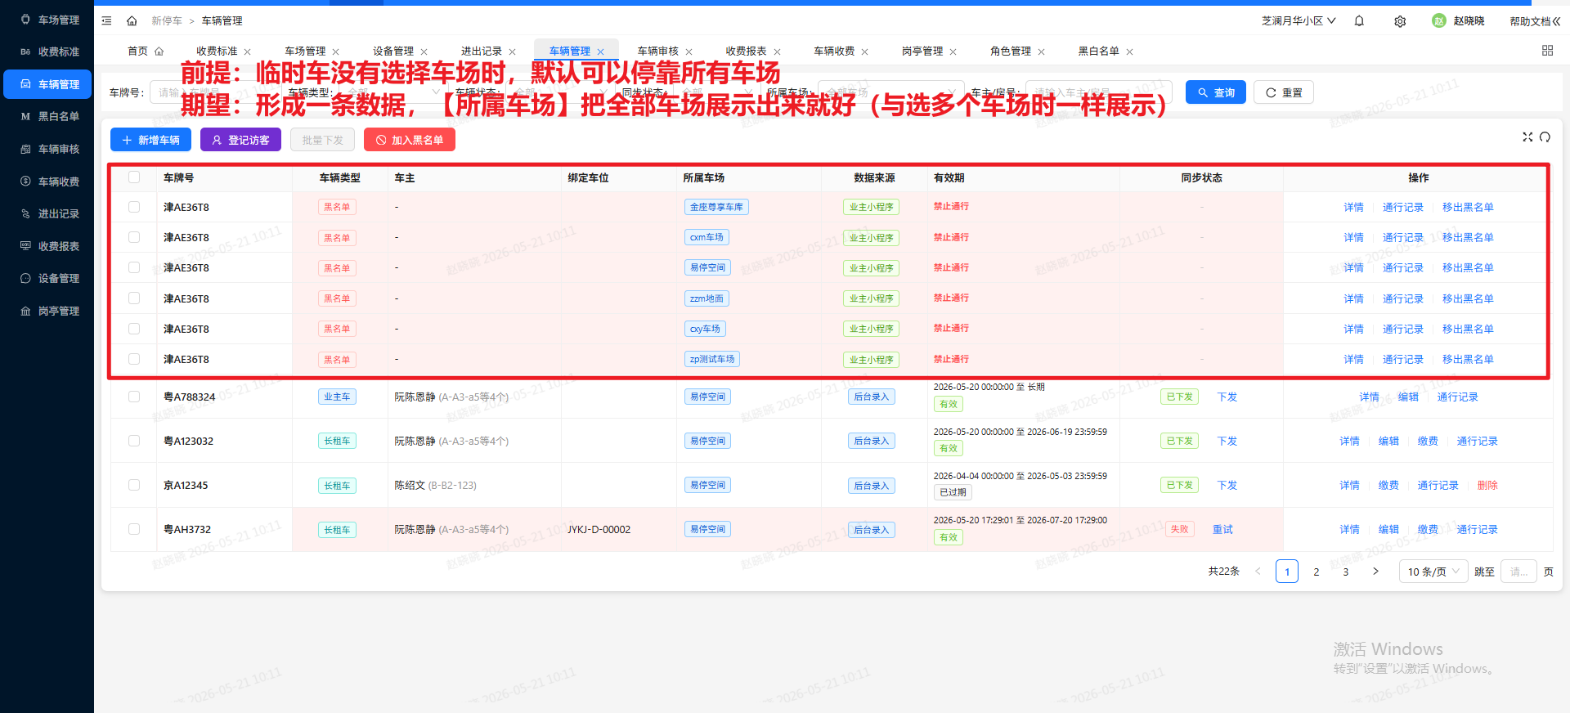
Task: Switch to the 角色管理 tab
Action: [x=1011, y=51]
